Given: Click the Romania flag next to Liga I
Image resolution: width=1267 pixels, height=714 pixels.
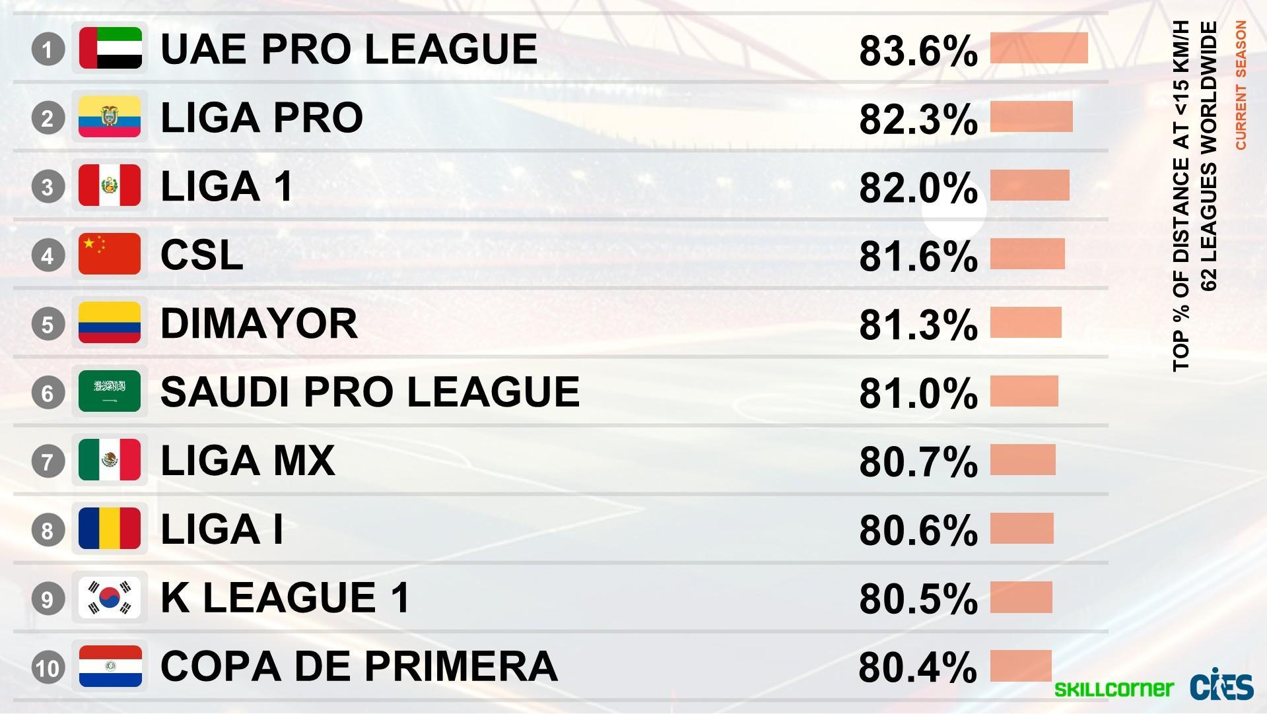Looking at the screenshot, I should click(110, 529).
